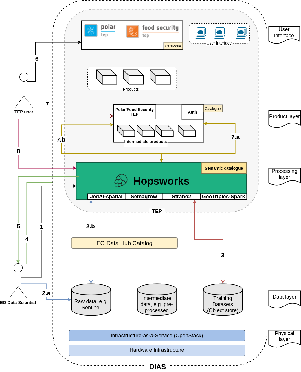Click the Semagrow label strip
The image size is (301, 372).
click(x=144, y=197)
